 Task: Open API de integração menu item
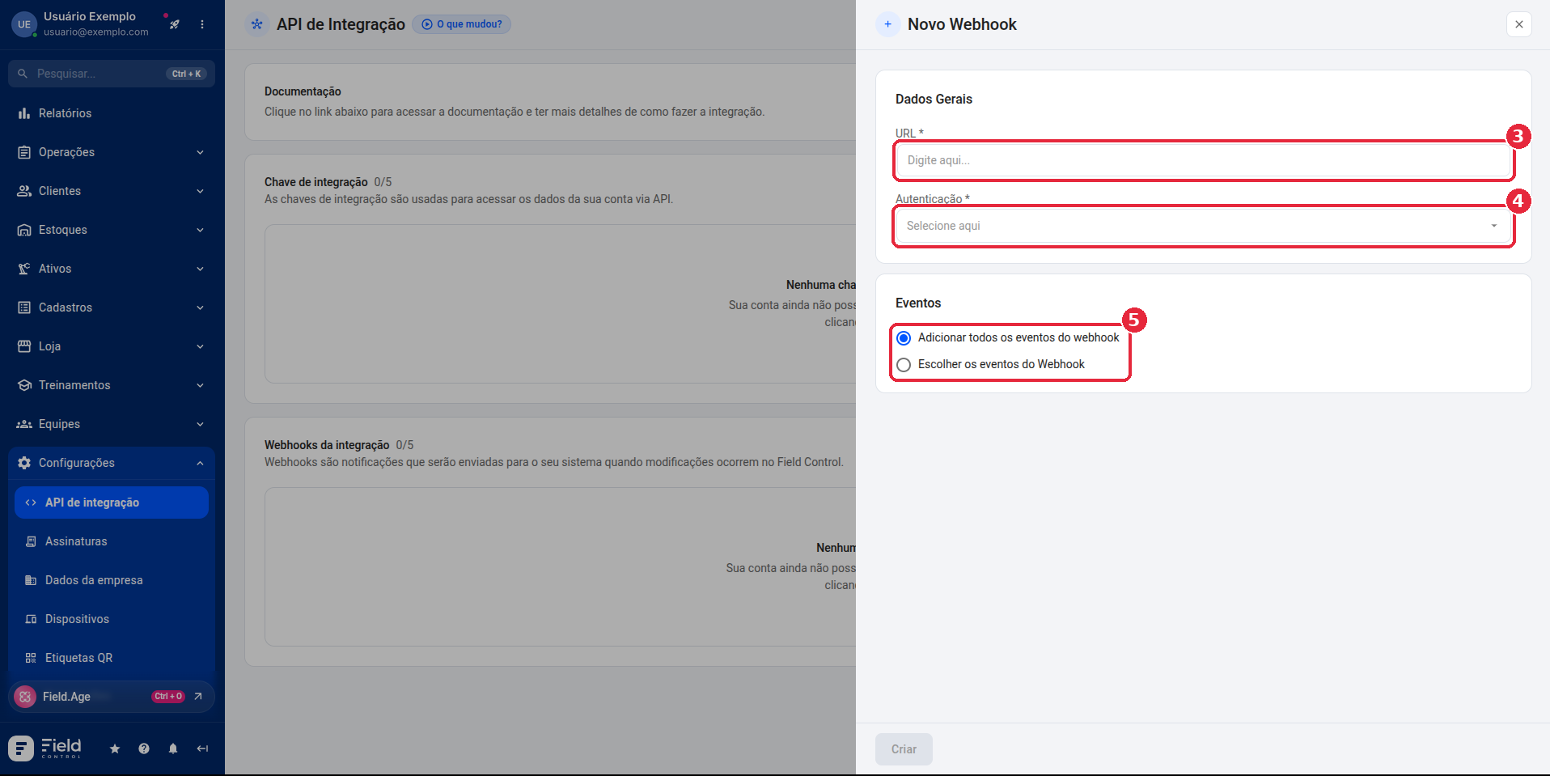click(112, 502)
